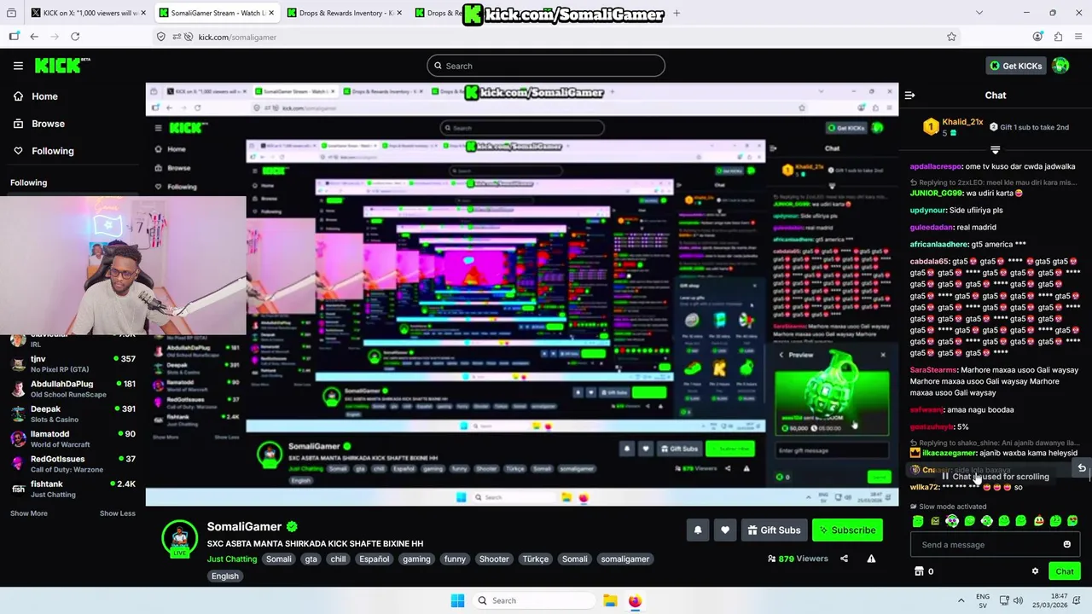The height and width of the screenshot is (614, 1092).
Task: Click the notification bell for SomaliGamer
Action: [x=698, y=530]
